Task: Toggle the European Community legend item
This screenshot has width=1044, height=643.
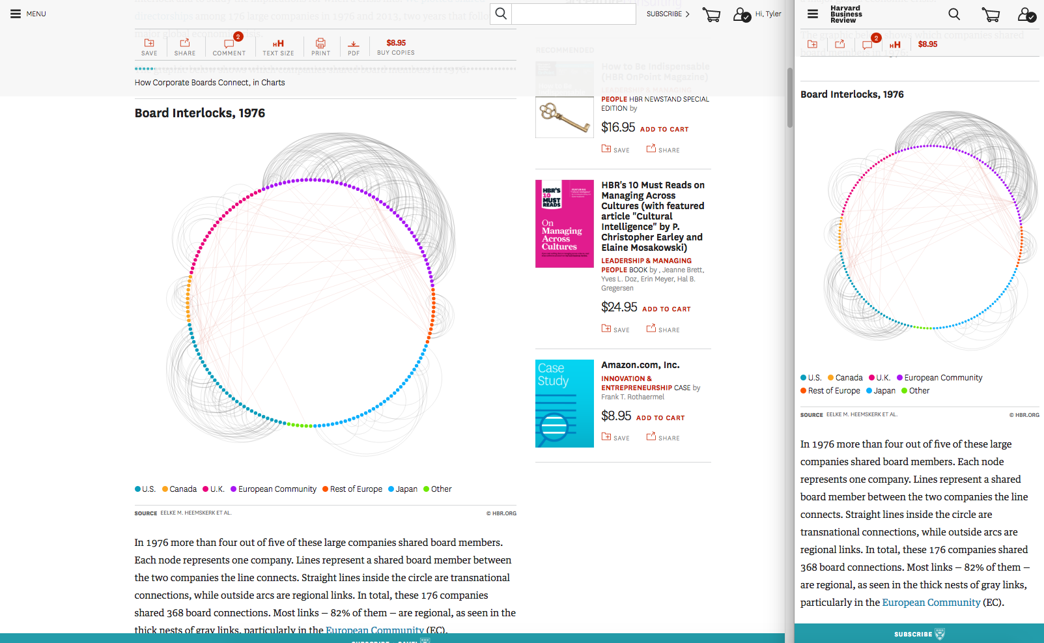Action: click(x=274, y=489)
